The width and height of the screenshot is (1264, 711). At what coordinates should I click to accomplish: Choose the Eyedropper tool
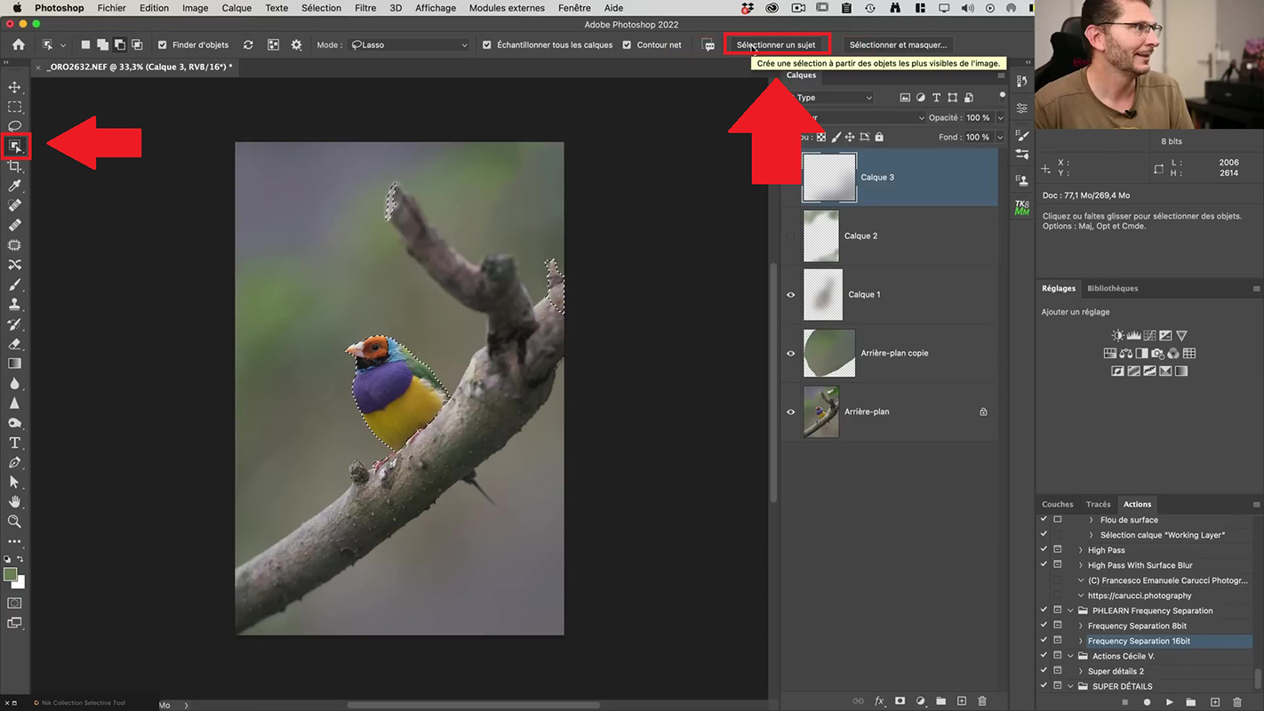(14, 186)
